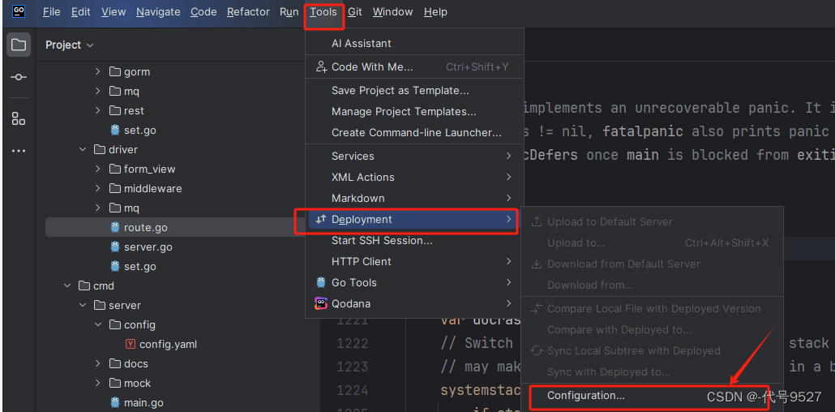The image size is (835, 412).
Task: Click the Go Tools gopher icon
Action: tap(321, 282)
